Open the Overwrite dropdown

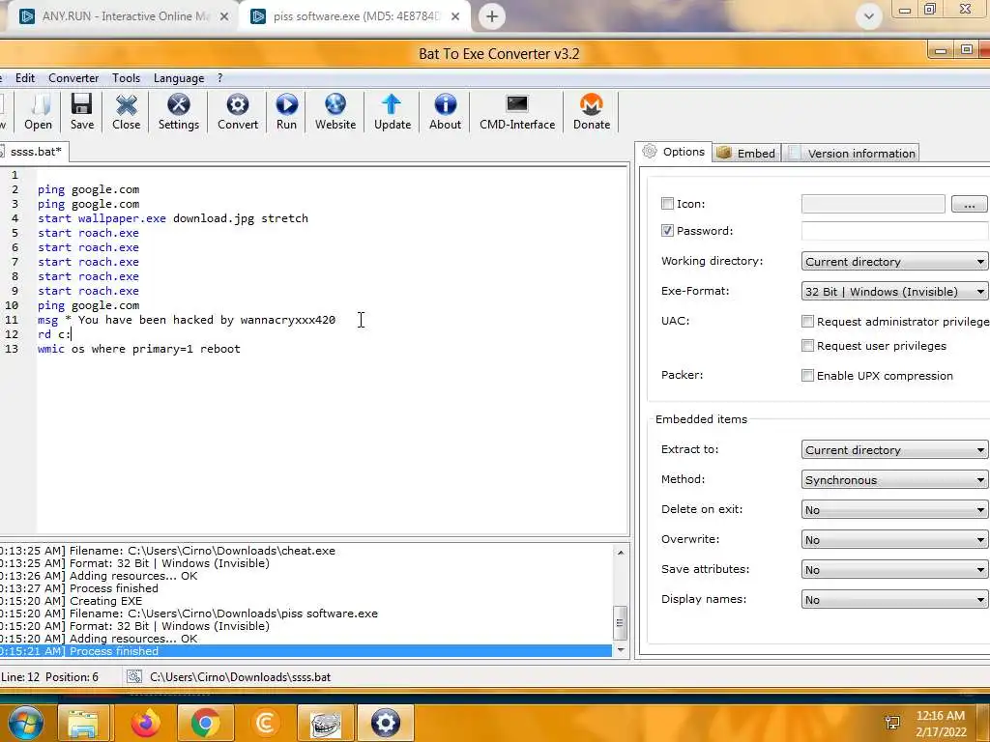(894, 539)
